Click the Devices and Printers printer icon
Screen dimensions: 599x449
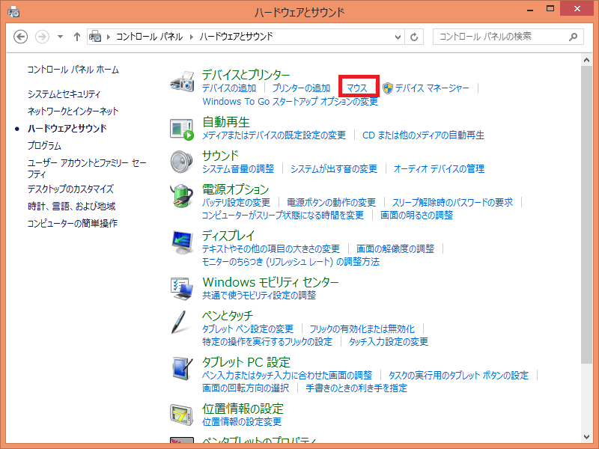[182, 80]
